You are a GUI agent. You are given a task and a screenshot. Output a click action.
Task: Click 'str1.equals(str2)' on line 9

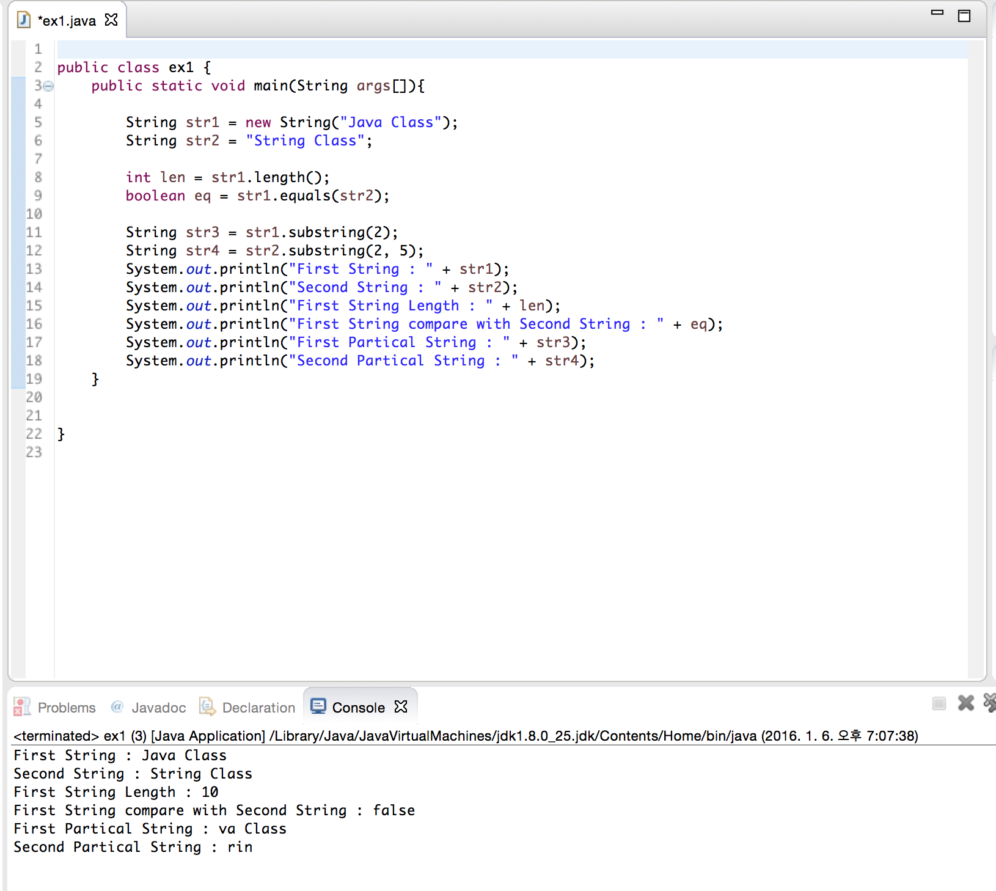[x=309, y=196]
